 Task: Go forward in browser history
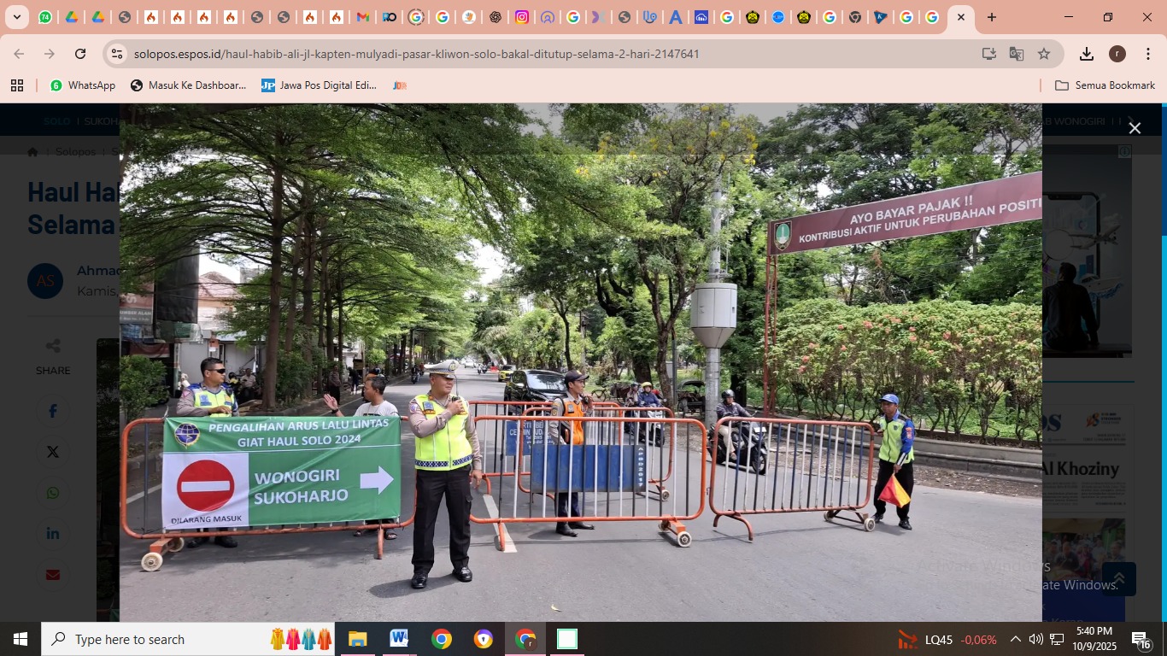pos(50,54)
